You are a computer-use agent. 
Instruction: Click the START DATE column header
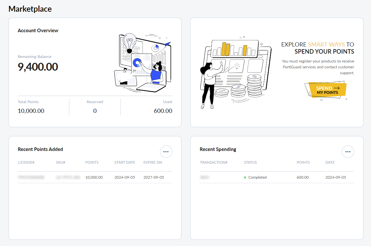(125, 163)
